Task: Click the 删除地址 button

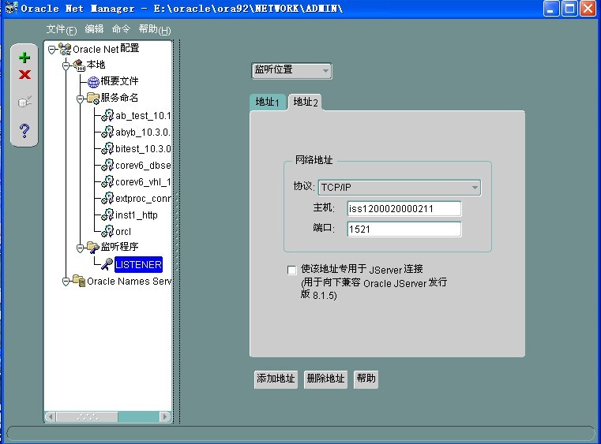Action: click(x=325, y=379)
